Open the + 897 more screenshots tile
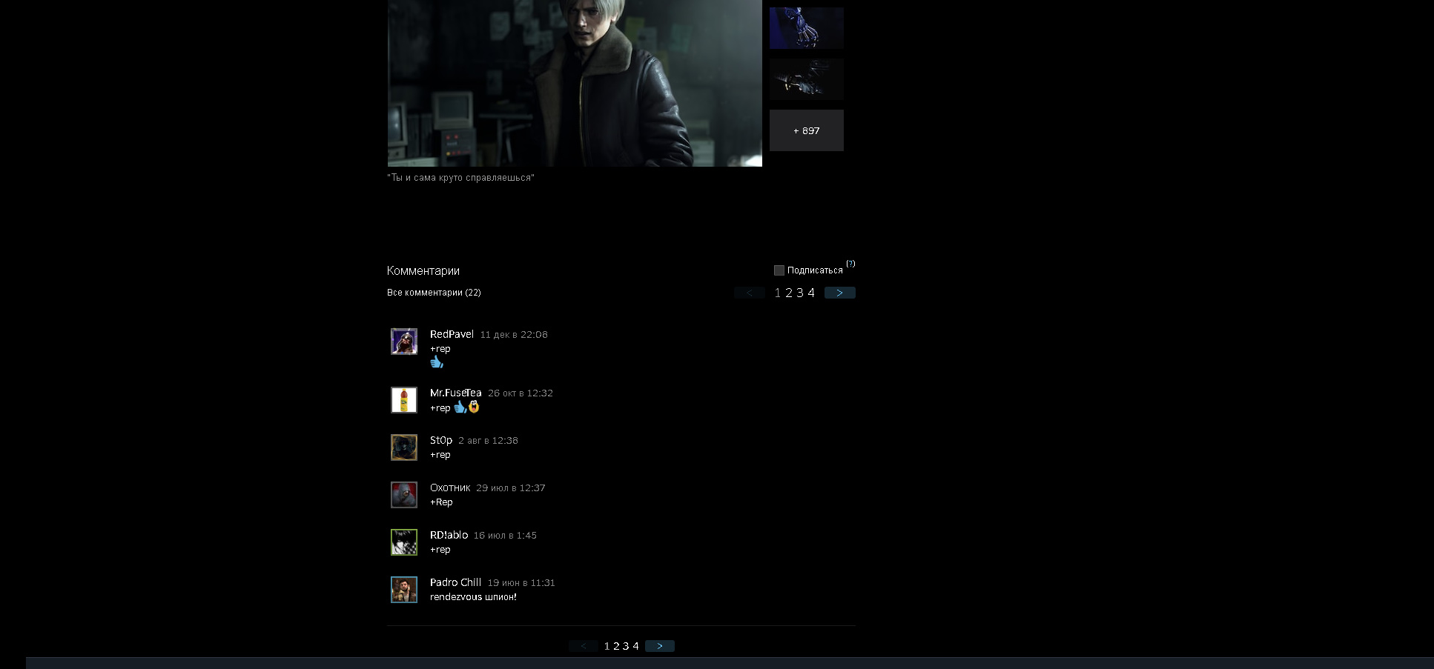The image size is (1434, 669). click(x=807, y=130)
